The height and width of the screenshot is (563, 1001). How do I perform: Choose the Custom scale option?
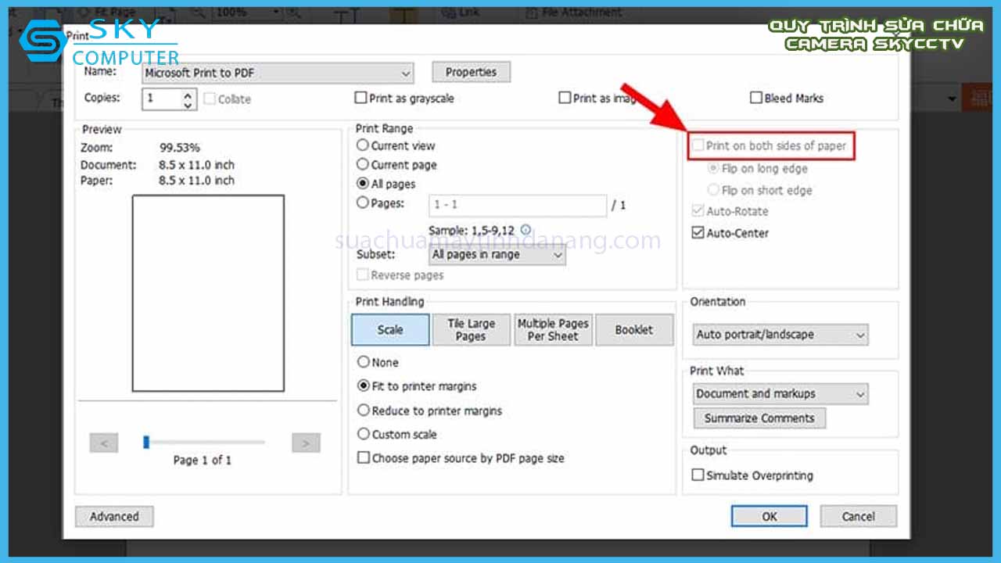(363, 434)
